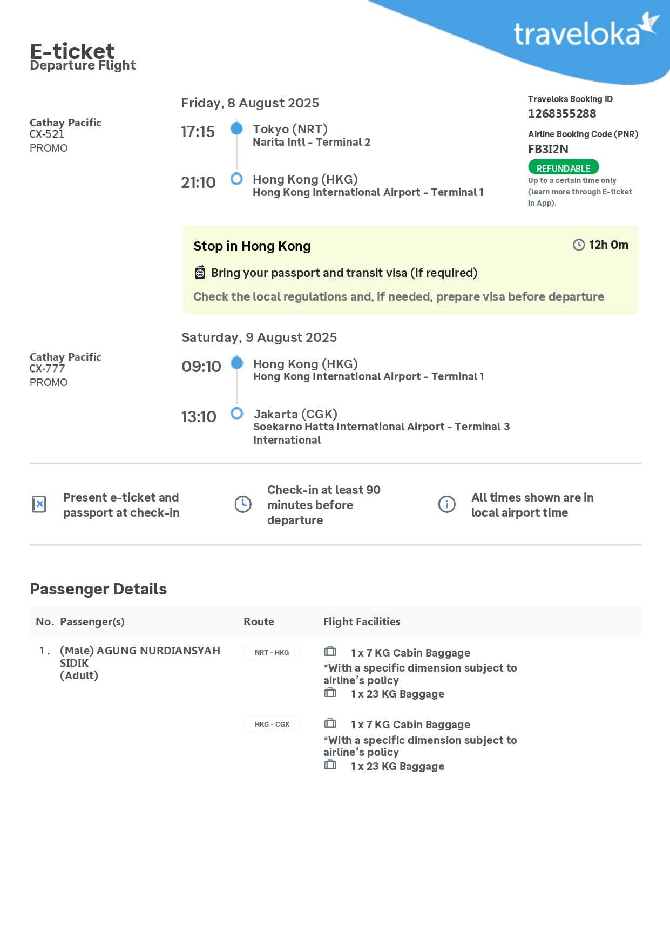This screenshot has height=947, width=670.
Task: Click the passport icon in the stop notice
Action: pos(200,273)
